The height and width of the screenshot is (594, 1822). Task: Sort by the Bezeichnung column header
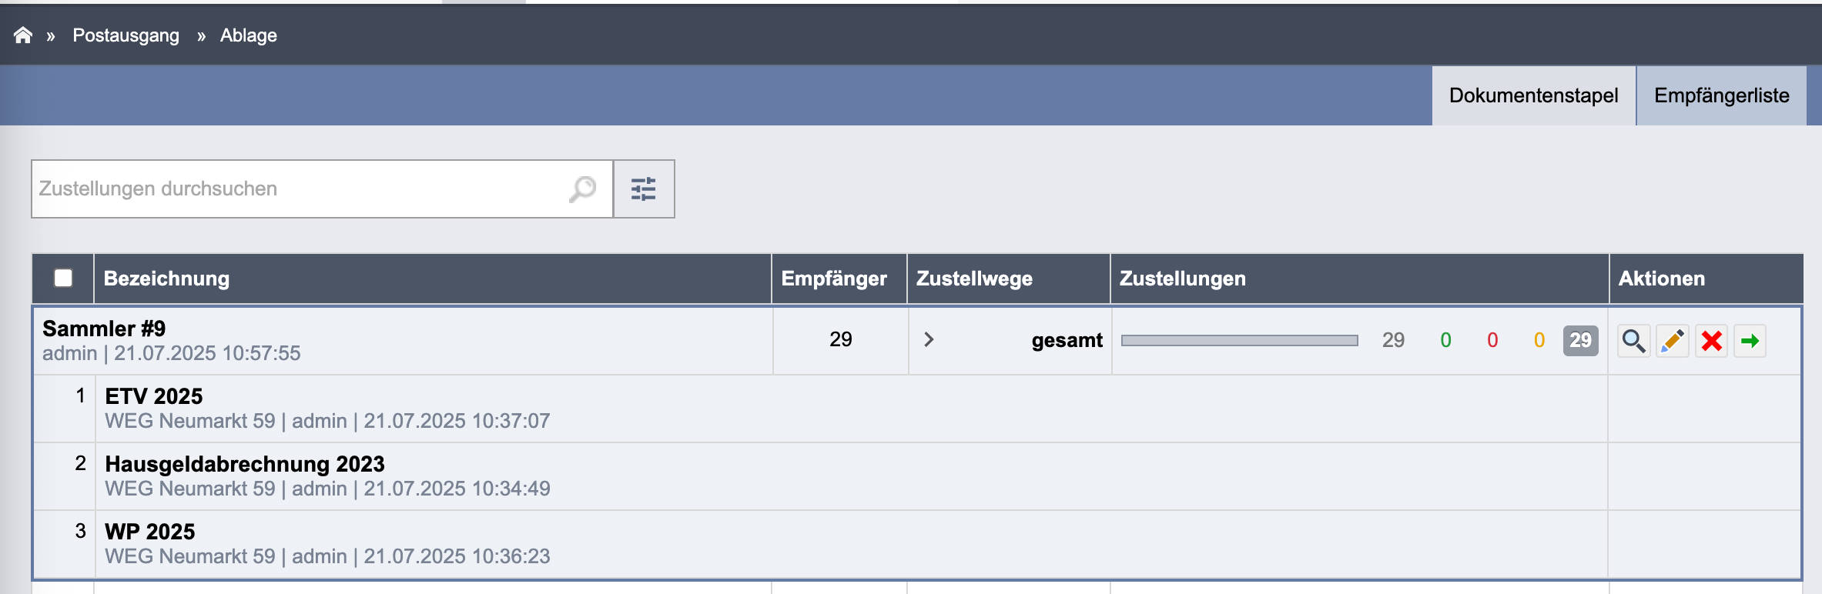(166, 279)
